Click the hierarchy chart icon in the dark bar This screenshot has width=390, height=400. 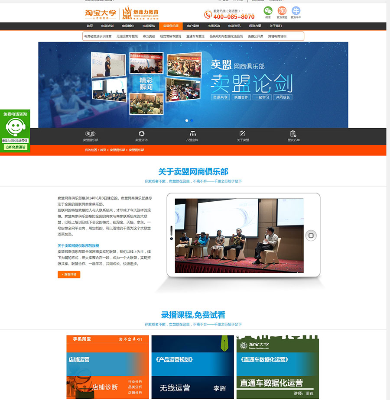tap(192, 133)
